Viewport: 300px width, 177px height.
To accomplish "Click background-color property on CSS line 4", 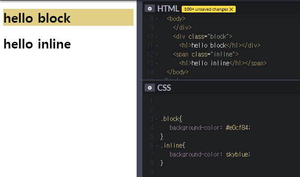I will 194,128.
